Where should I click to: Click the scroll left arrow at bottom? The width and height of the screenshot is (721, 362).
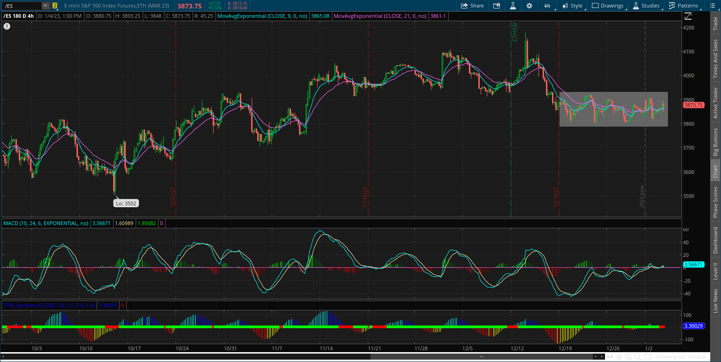coord(3,357)
